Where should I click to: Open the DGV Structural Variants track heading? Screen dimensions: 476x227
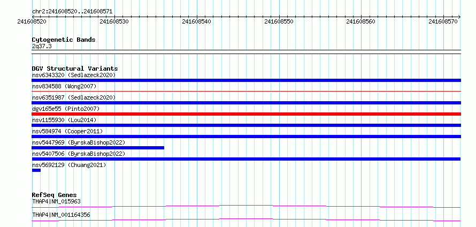click(75, 69)
